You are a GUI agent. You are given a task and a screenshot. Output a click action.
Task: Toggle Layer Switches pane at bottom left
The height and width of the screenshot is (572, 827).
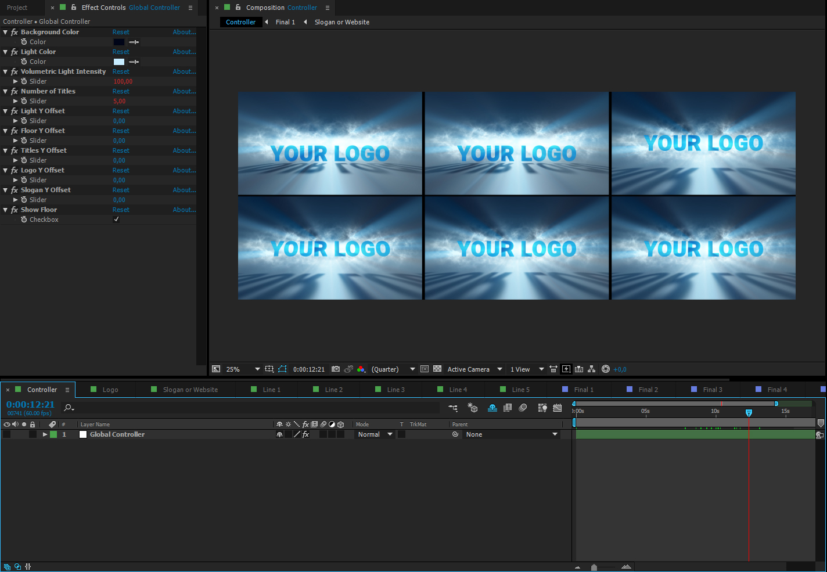click(7, 567)
